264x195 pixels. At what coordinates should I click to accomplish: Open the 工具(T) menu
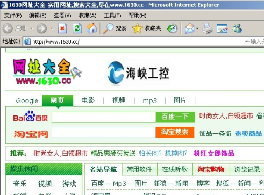tap(112, 16)
